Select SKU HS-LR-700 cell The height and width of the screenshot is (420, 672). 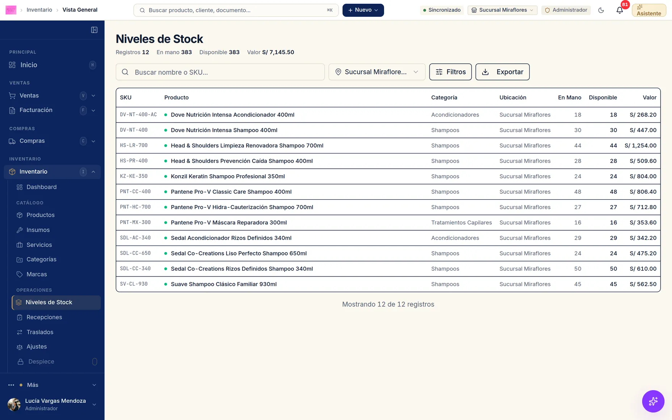click(x=134, y=145)
